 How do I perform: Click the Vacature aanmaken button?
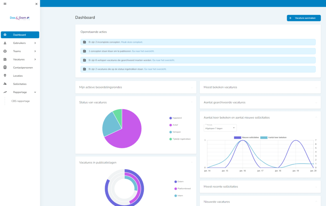(304, 18)
